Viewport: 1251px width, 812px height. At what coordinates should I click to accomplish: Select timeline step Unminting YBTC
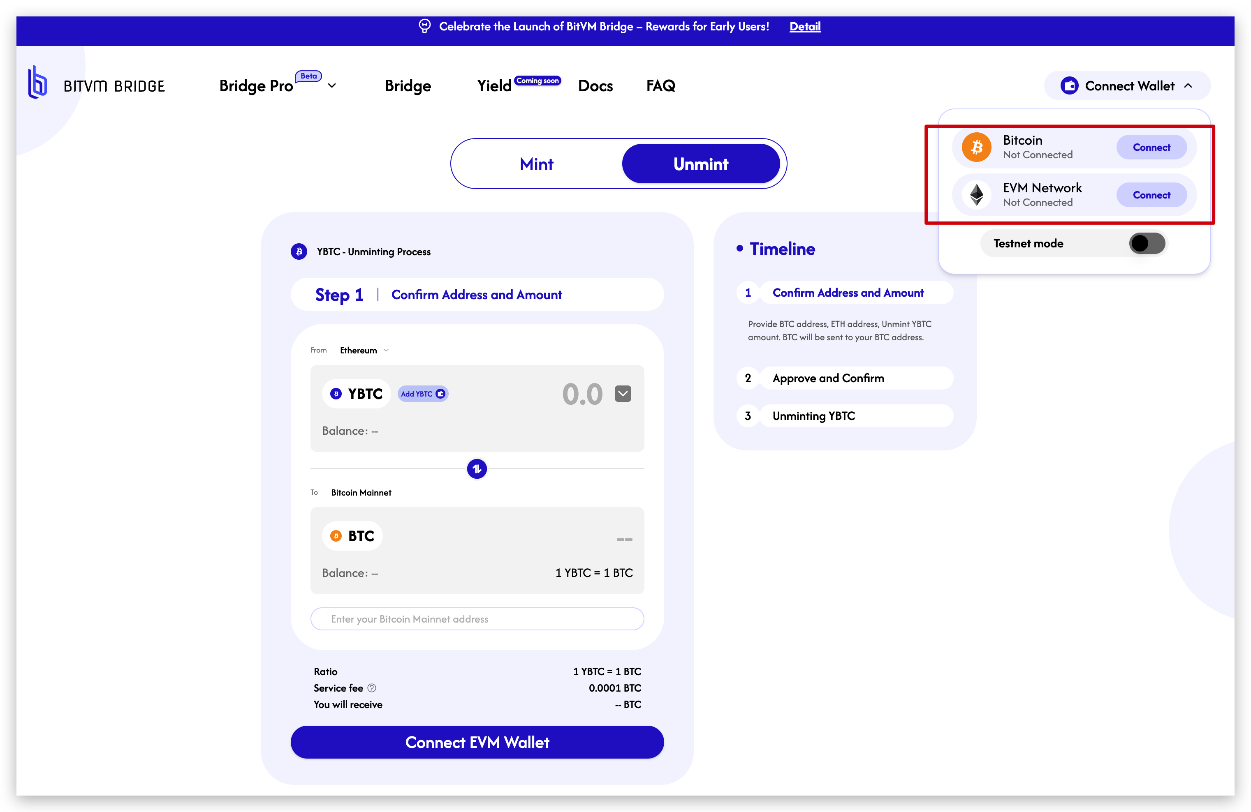coord(845,416)
